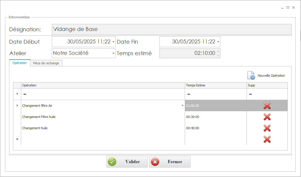This screenshot has height=177, width=301.
Task: Increase Temps estimé with up arrow
Action: [x=218, y=51]
